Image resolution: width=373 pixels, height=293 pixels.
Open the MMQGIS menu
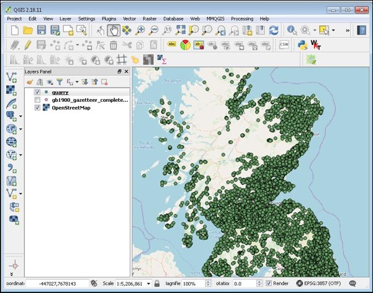(216, 19)
